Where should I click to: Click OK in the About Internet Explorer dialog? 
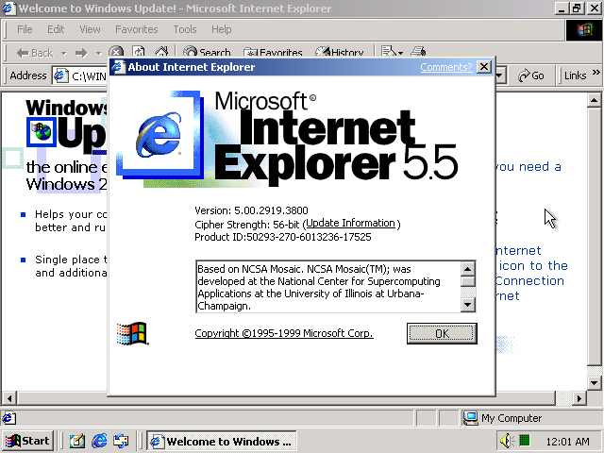click(x=442, y=333)
